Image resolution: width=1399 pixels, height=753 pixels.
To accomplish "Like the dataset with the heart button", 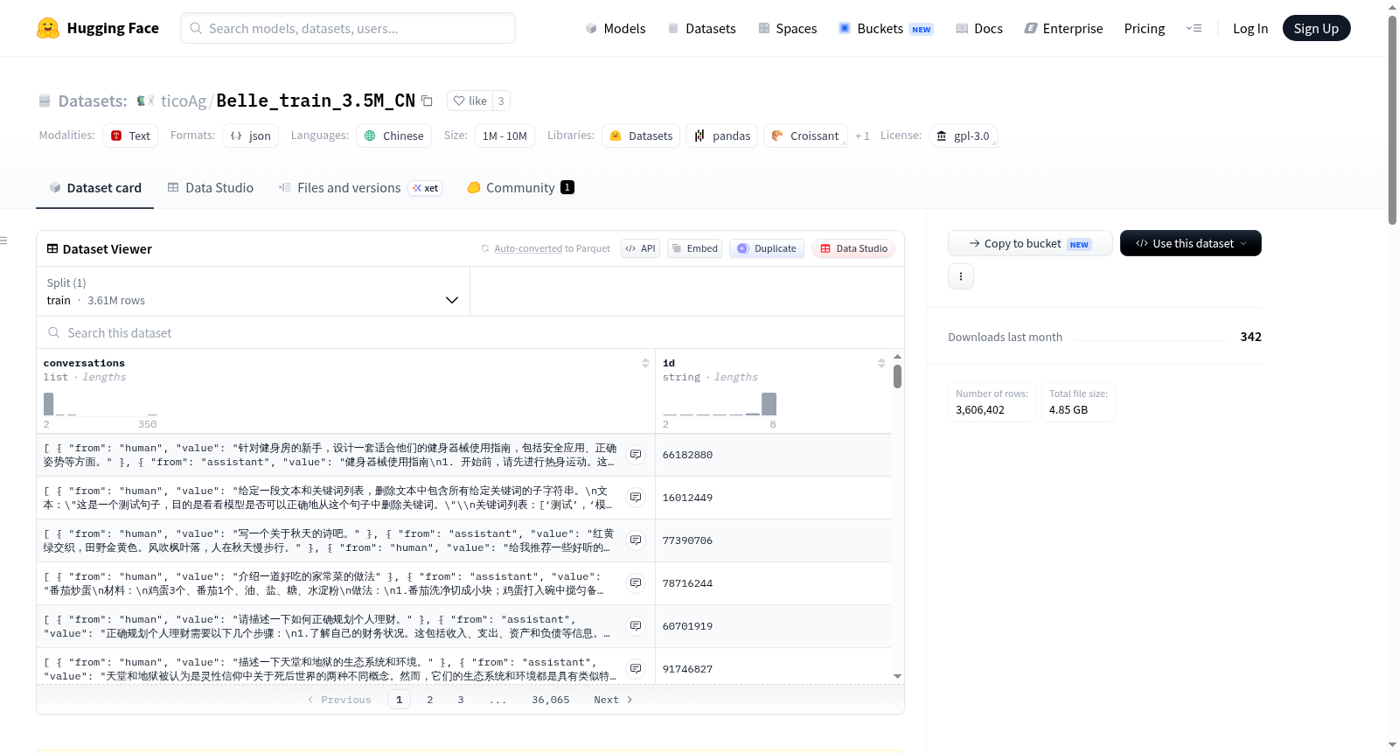I will point(470,101).
